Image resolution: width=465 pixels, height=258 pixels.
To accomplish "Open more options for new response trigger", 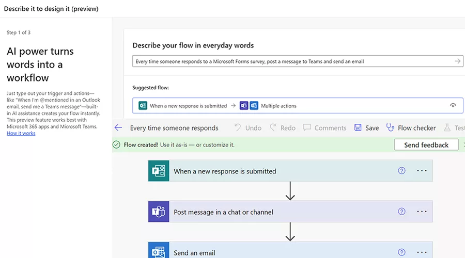I will click(x=422, y=171).
